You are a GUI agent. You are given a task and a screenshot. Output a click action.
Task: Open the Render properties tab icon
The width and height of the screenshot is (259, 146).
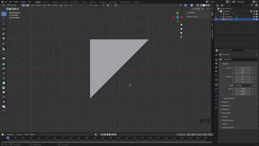(x=216, y=60)
